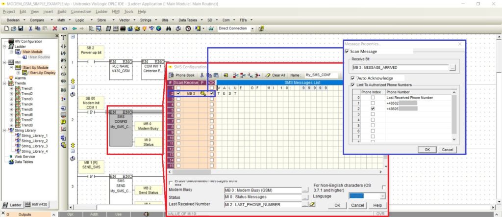This screenshot has height=217, width=502.
Task: Click the binoculars Find icon in main toolbar
Action: [169, 28]
